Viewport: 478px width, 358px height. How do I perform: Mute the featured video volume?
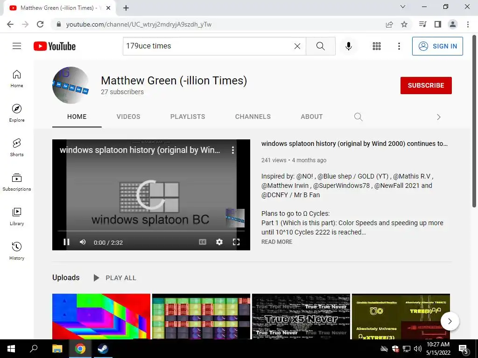tap(83, 242)
